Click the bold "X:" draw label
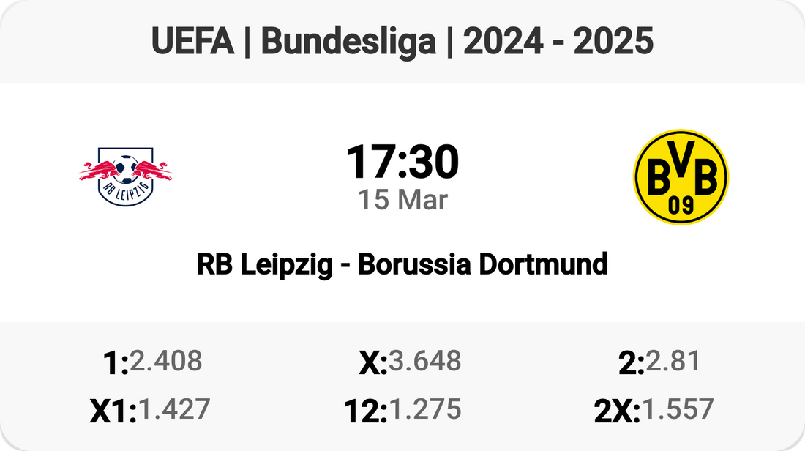Viewport: 805px width, 451px height. pyautogui.click(x=373, y=363)
